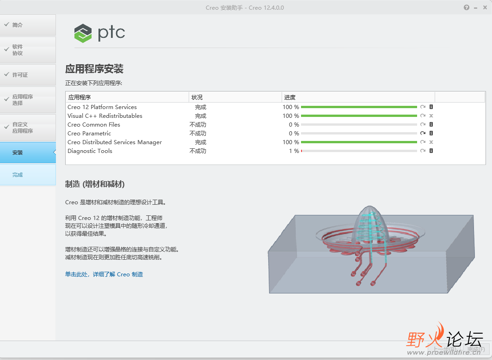The height and width of the screenshot is (360, 492).
Task: Open the 应用程序选择 step
Action: tap(28, 100)
